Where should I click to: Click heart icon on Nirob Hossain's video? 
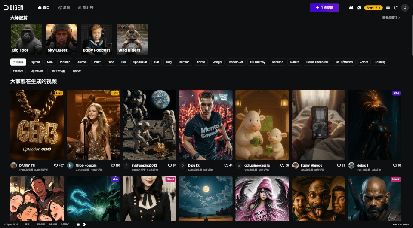click(112, 165)
